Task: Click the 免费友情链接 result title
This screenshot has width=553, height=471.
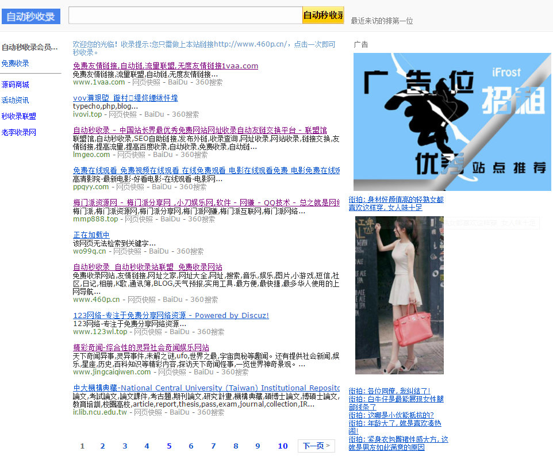Action: tap(165, 66)
